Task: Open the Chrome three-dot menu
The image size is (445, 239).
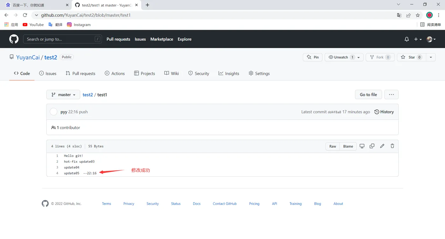Action: 439,15
